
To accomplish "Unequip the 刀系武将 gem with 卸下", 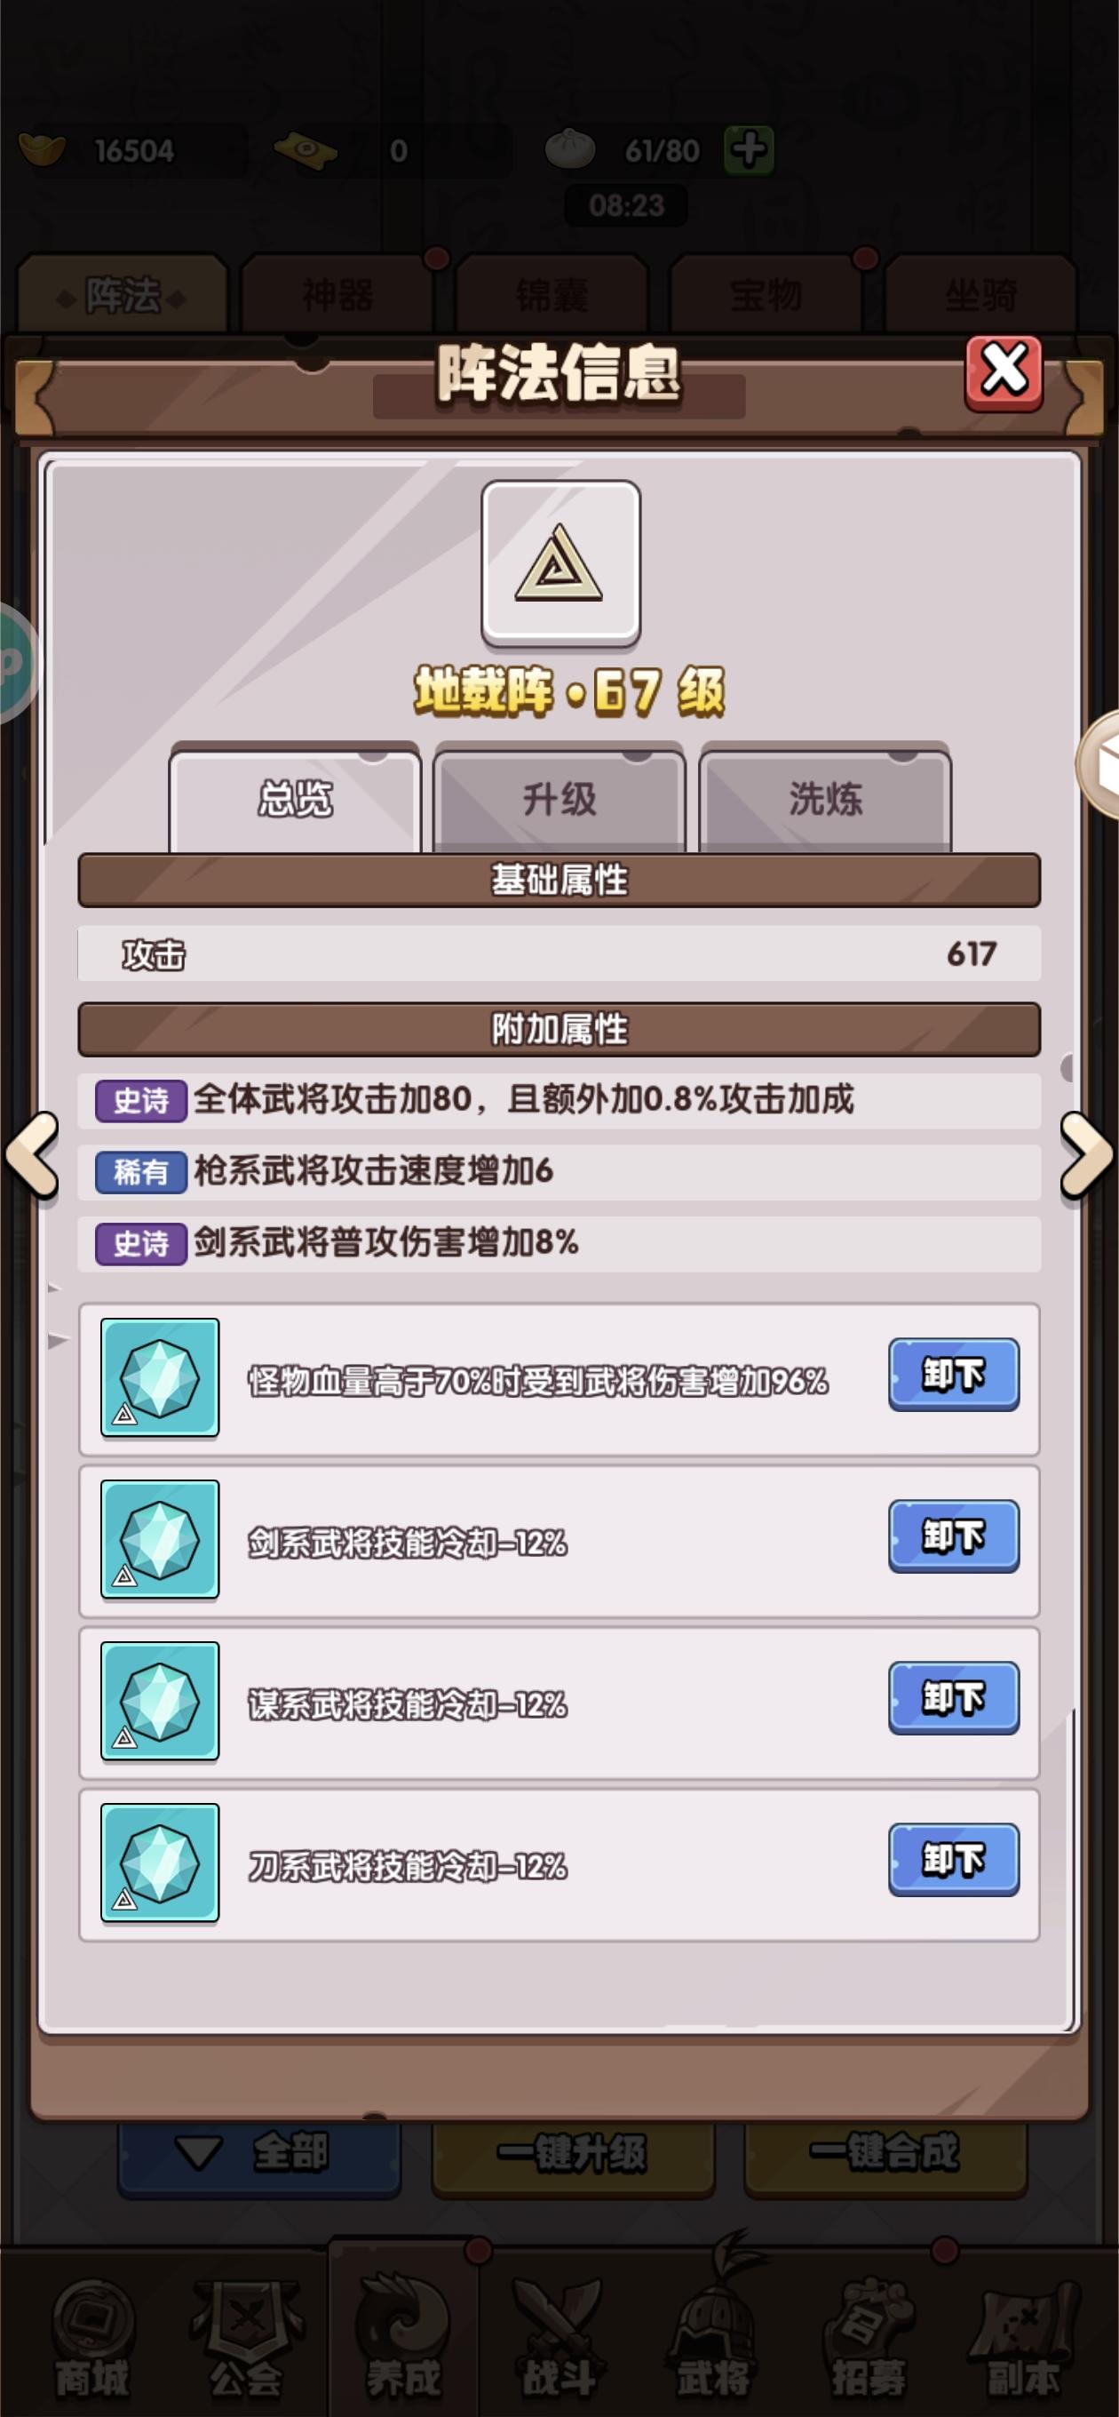I will coord(953,1860).
